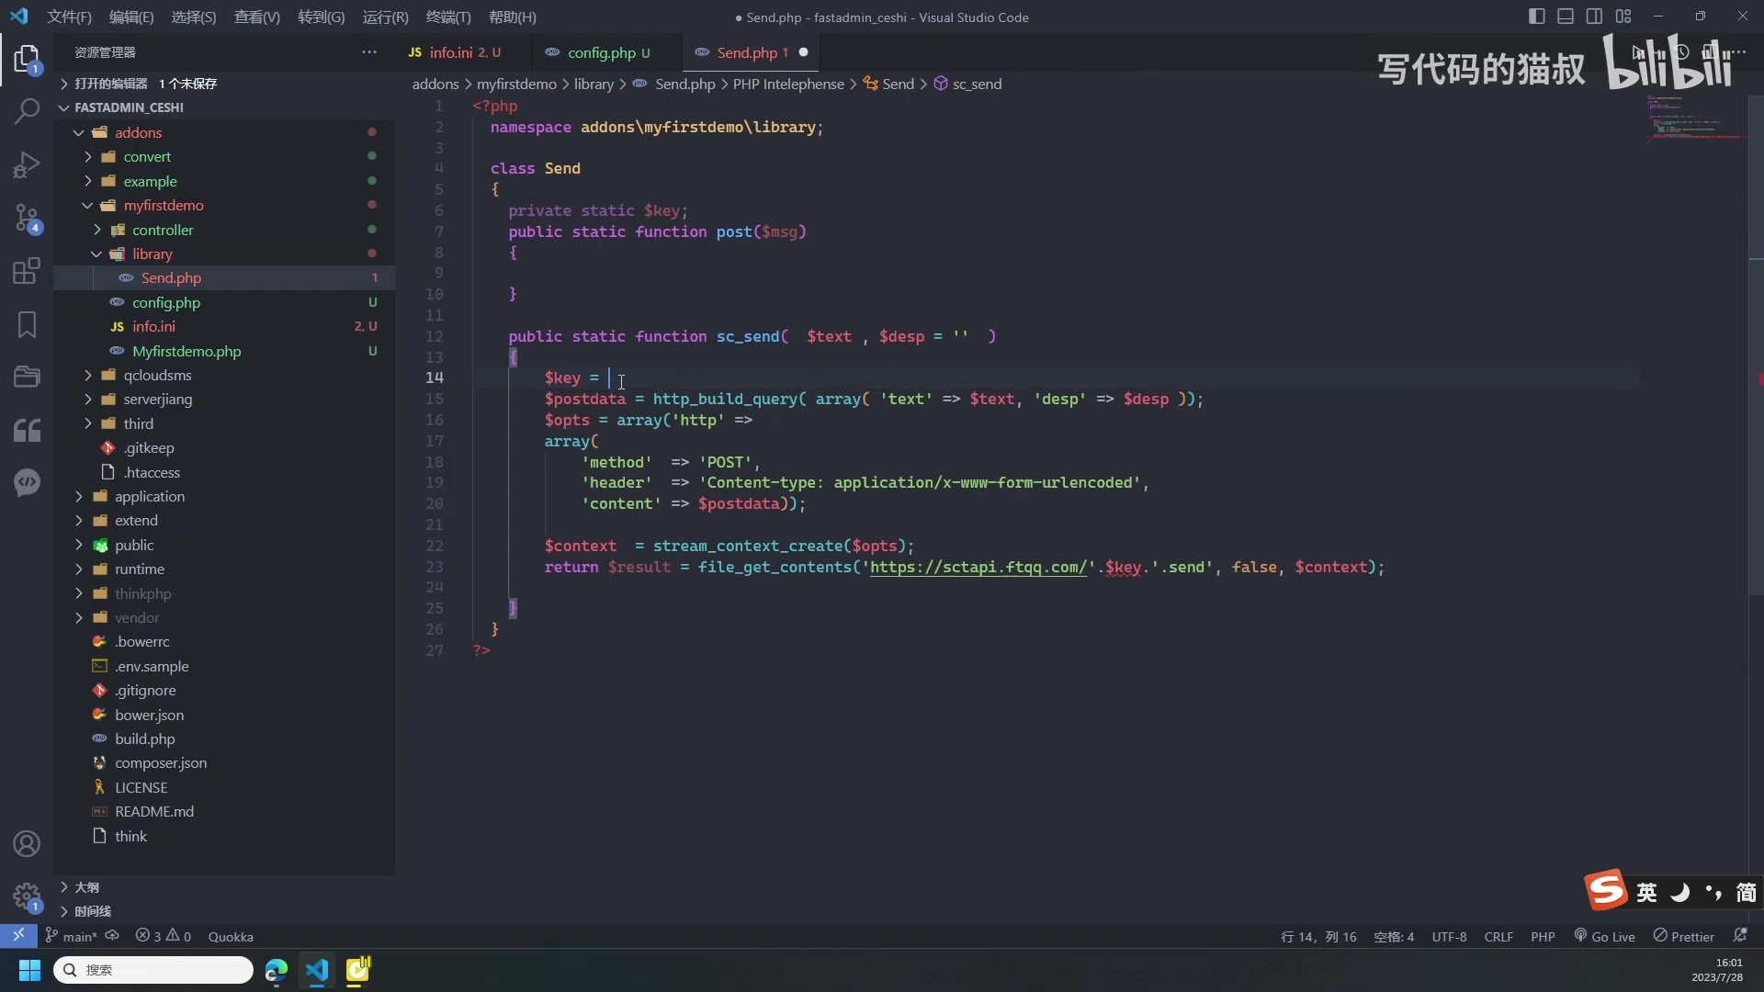Expand the outline section 大纲
Viewport: 1764px width, 992px height.
point(224,887)
